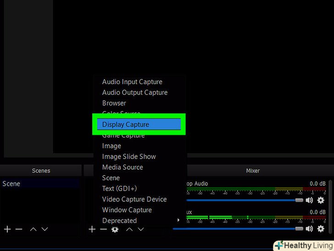334x251 pixels.
Task: Mute Desktop Audio speaker icon
Action: [309, 200]
